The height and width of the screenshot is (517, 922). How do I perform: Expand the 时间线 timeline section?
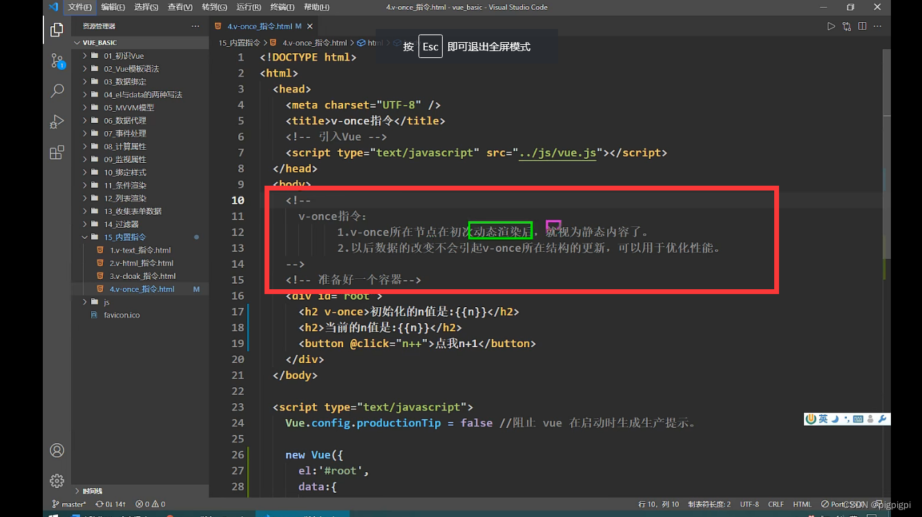pos(140,491)
